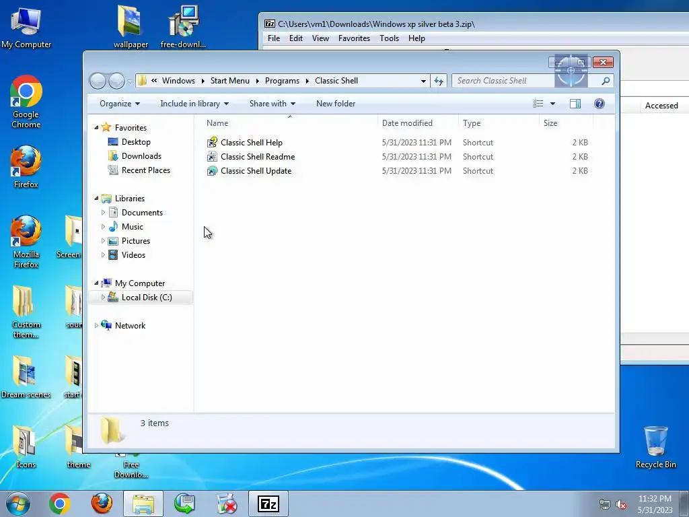
Task: Select the Firefox desktop shortcut
Action: pos(26,167)
